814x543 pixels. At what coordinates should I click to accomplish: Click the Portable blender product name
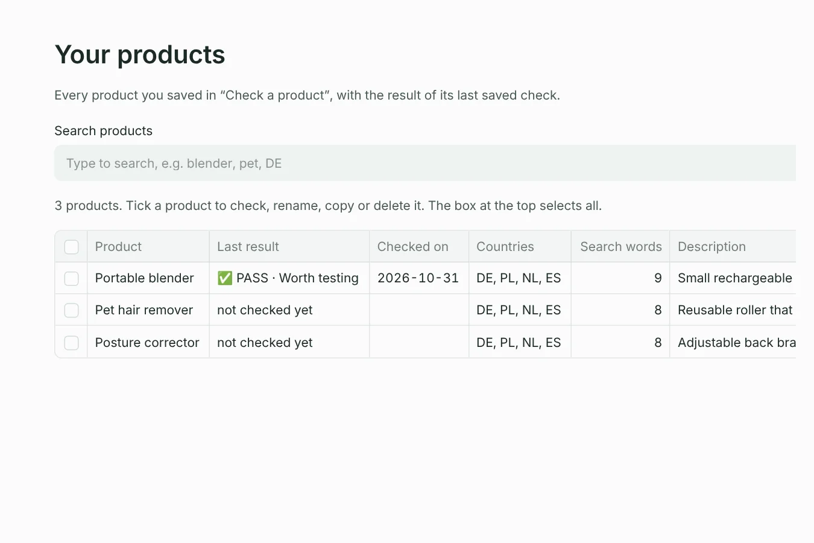click(145, 278)
